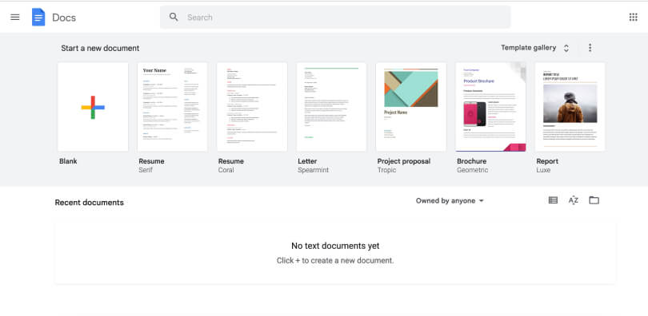This screenshot has width=648, height=316.
Task: Open the Report Luxe template
Action: point(570,107)
